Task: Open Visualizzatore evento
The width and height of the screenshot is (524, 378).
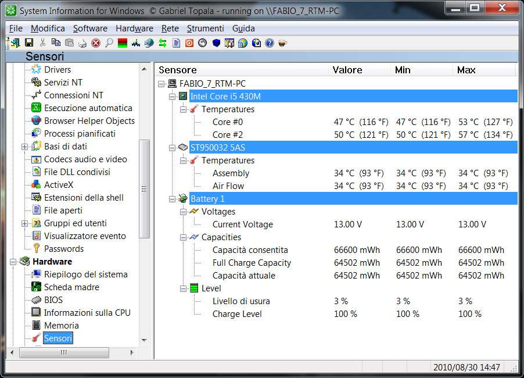Action: 85,236
